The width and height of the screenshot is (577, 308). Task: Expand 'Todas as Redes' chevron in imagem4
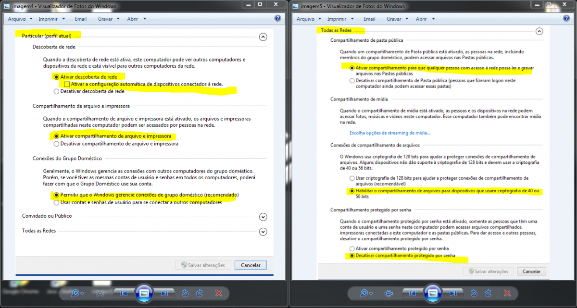click(x=263, y=232)
